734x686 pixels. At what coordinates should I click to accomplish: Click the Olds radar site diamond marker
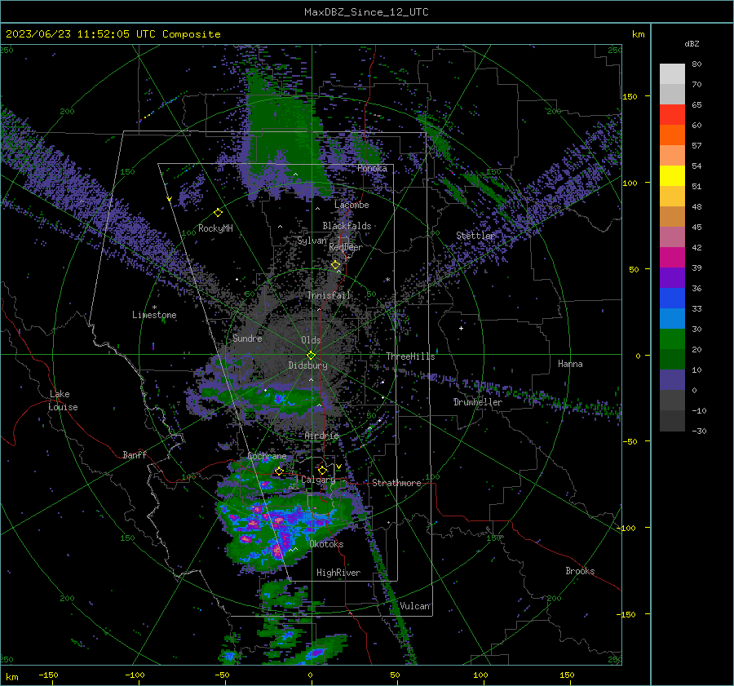tap(311, 356)
